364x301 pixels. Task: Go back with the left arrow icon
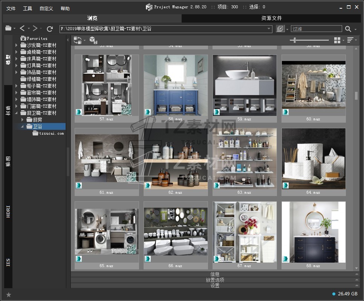click(22, 29)
